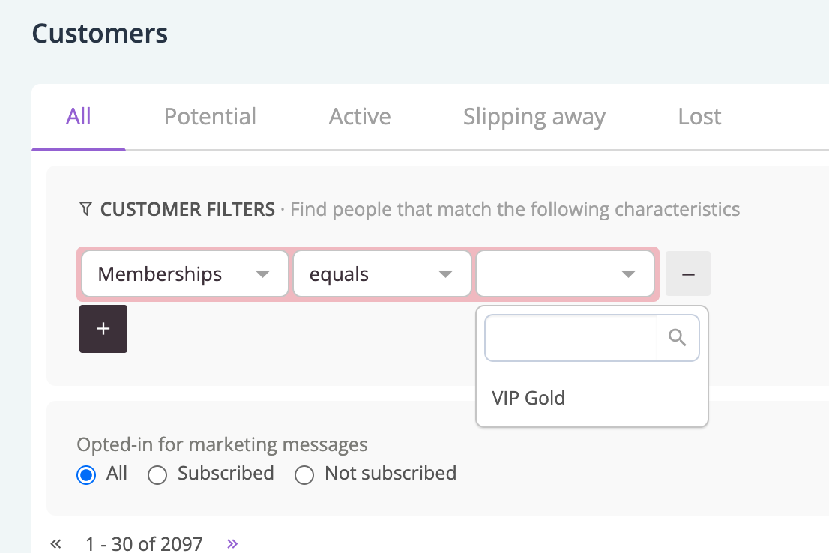Pick VIP Gold from the membership list
This screenshot has width=829, height=553.
(x=528, y=398)
